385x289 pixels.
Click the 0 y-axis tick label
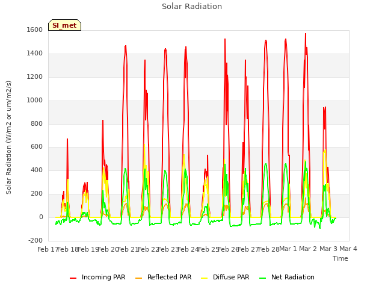pos(41,217)
